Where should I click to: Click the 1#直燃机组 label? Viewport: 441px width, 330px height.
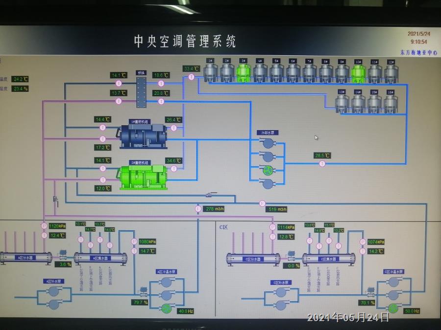pyautogui.click(x=140, y=122)
